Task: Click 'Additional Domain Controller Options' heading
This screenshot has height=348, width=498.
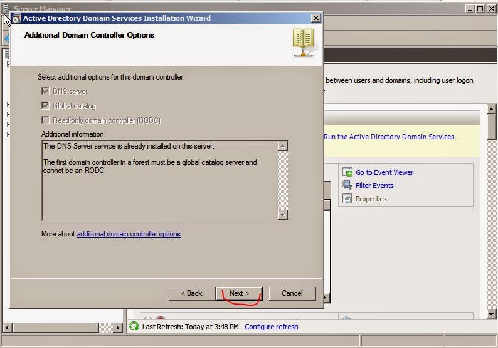Action: pyautogui.click(x=89, y=35)
